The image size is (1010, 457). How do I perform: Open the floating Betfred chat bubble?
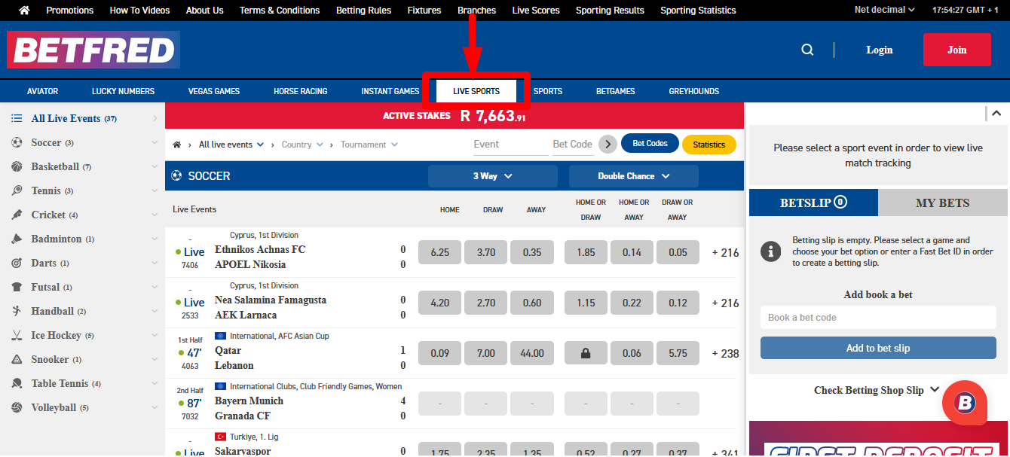click(965, 403)
